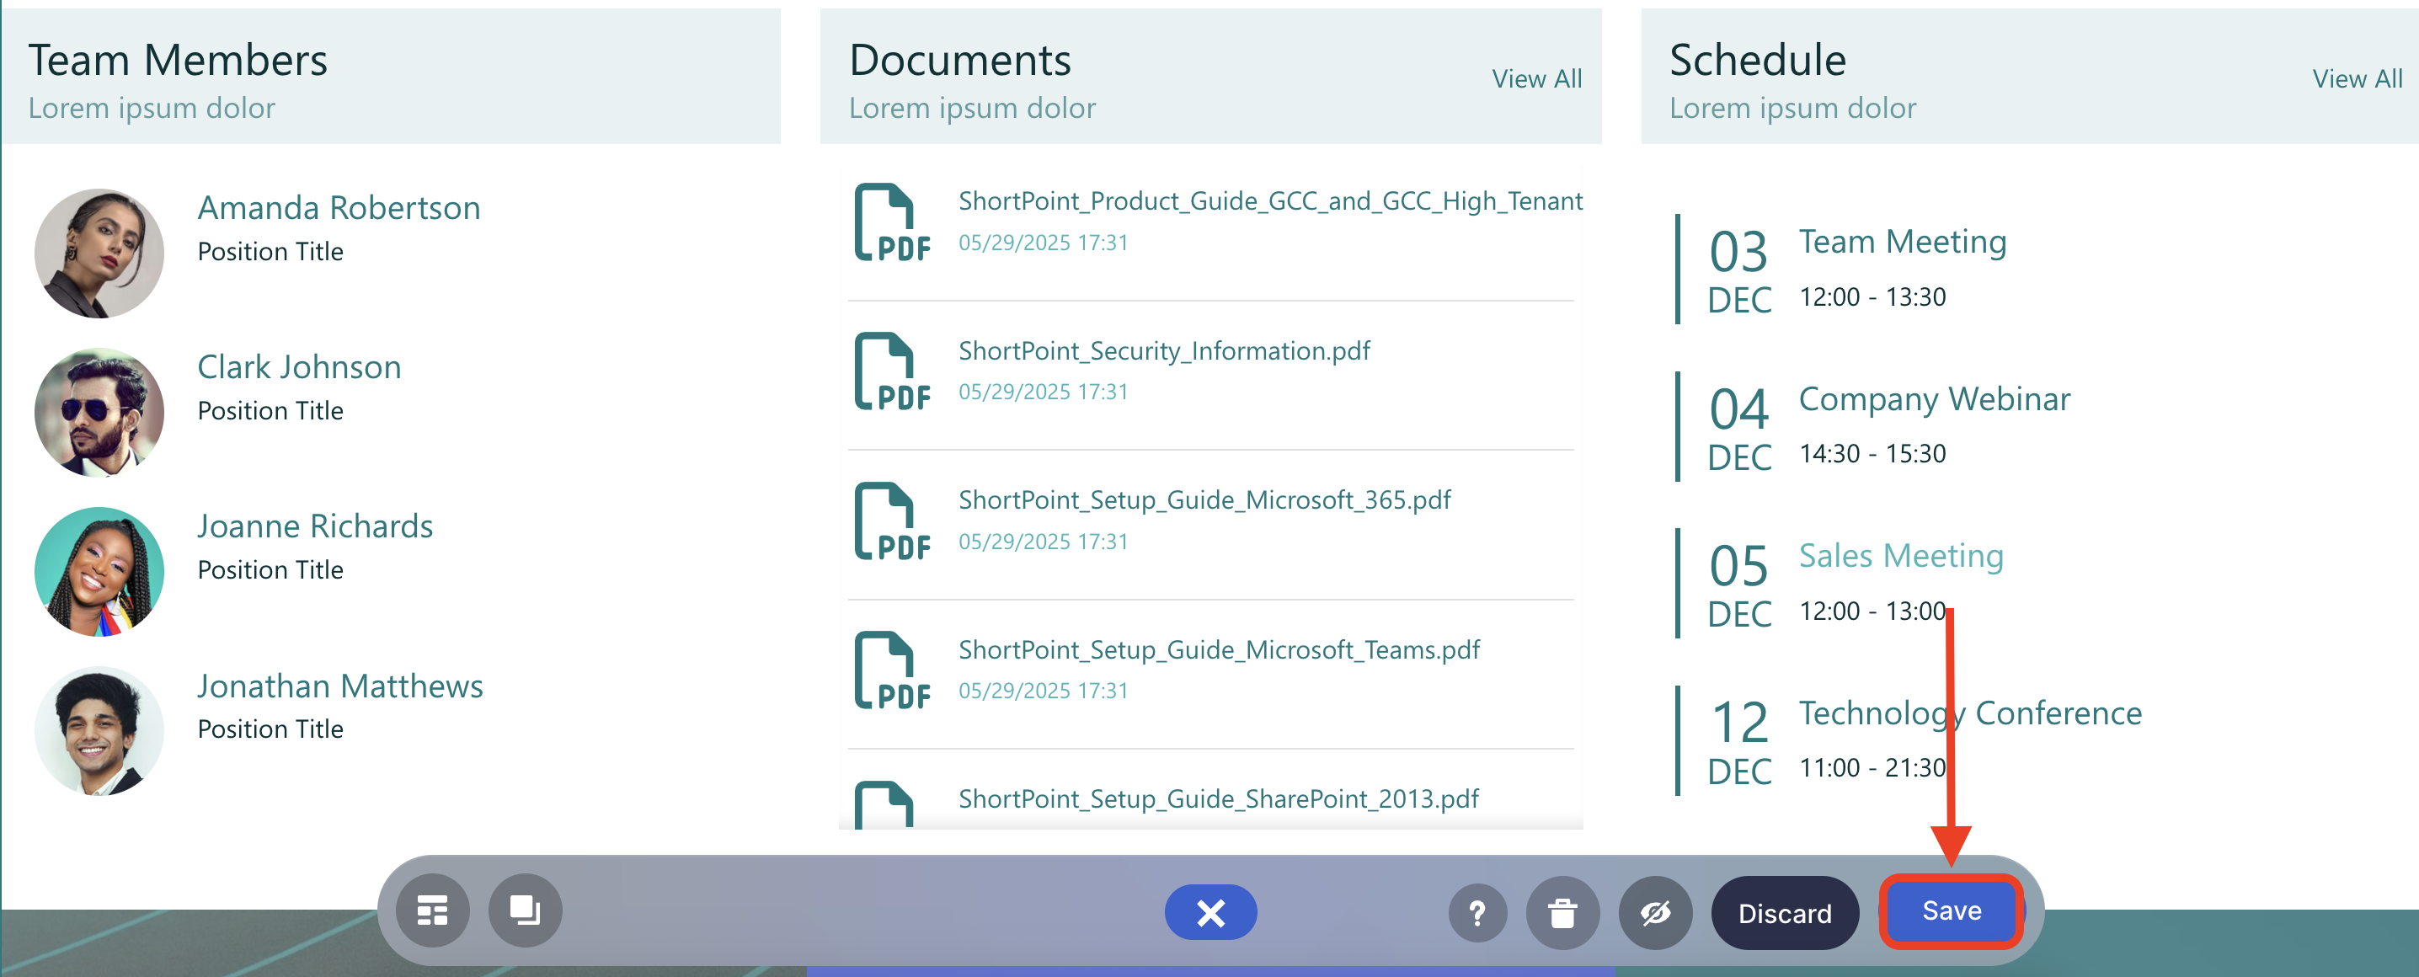Open PDF icon for Security Information document

pyautogui.click(x=890, y=371)
